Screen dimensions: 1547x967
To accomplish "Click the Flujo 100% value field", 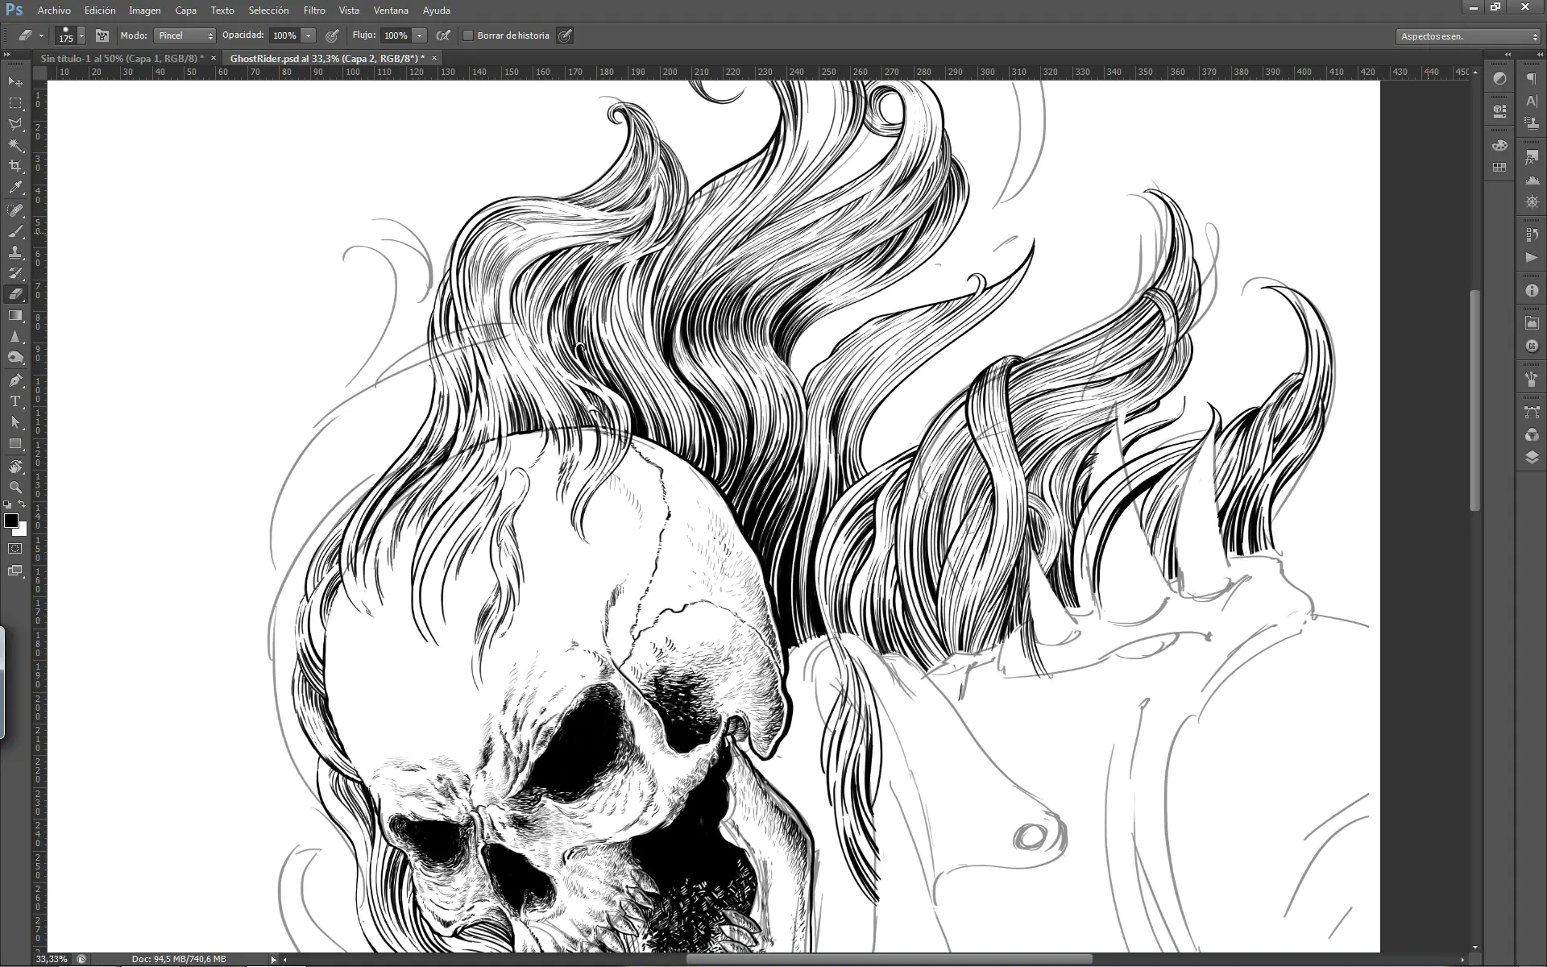I will (x=396, y=35).
